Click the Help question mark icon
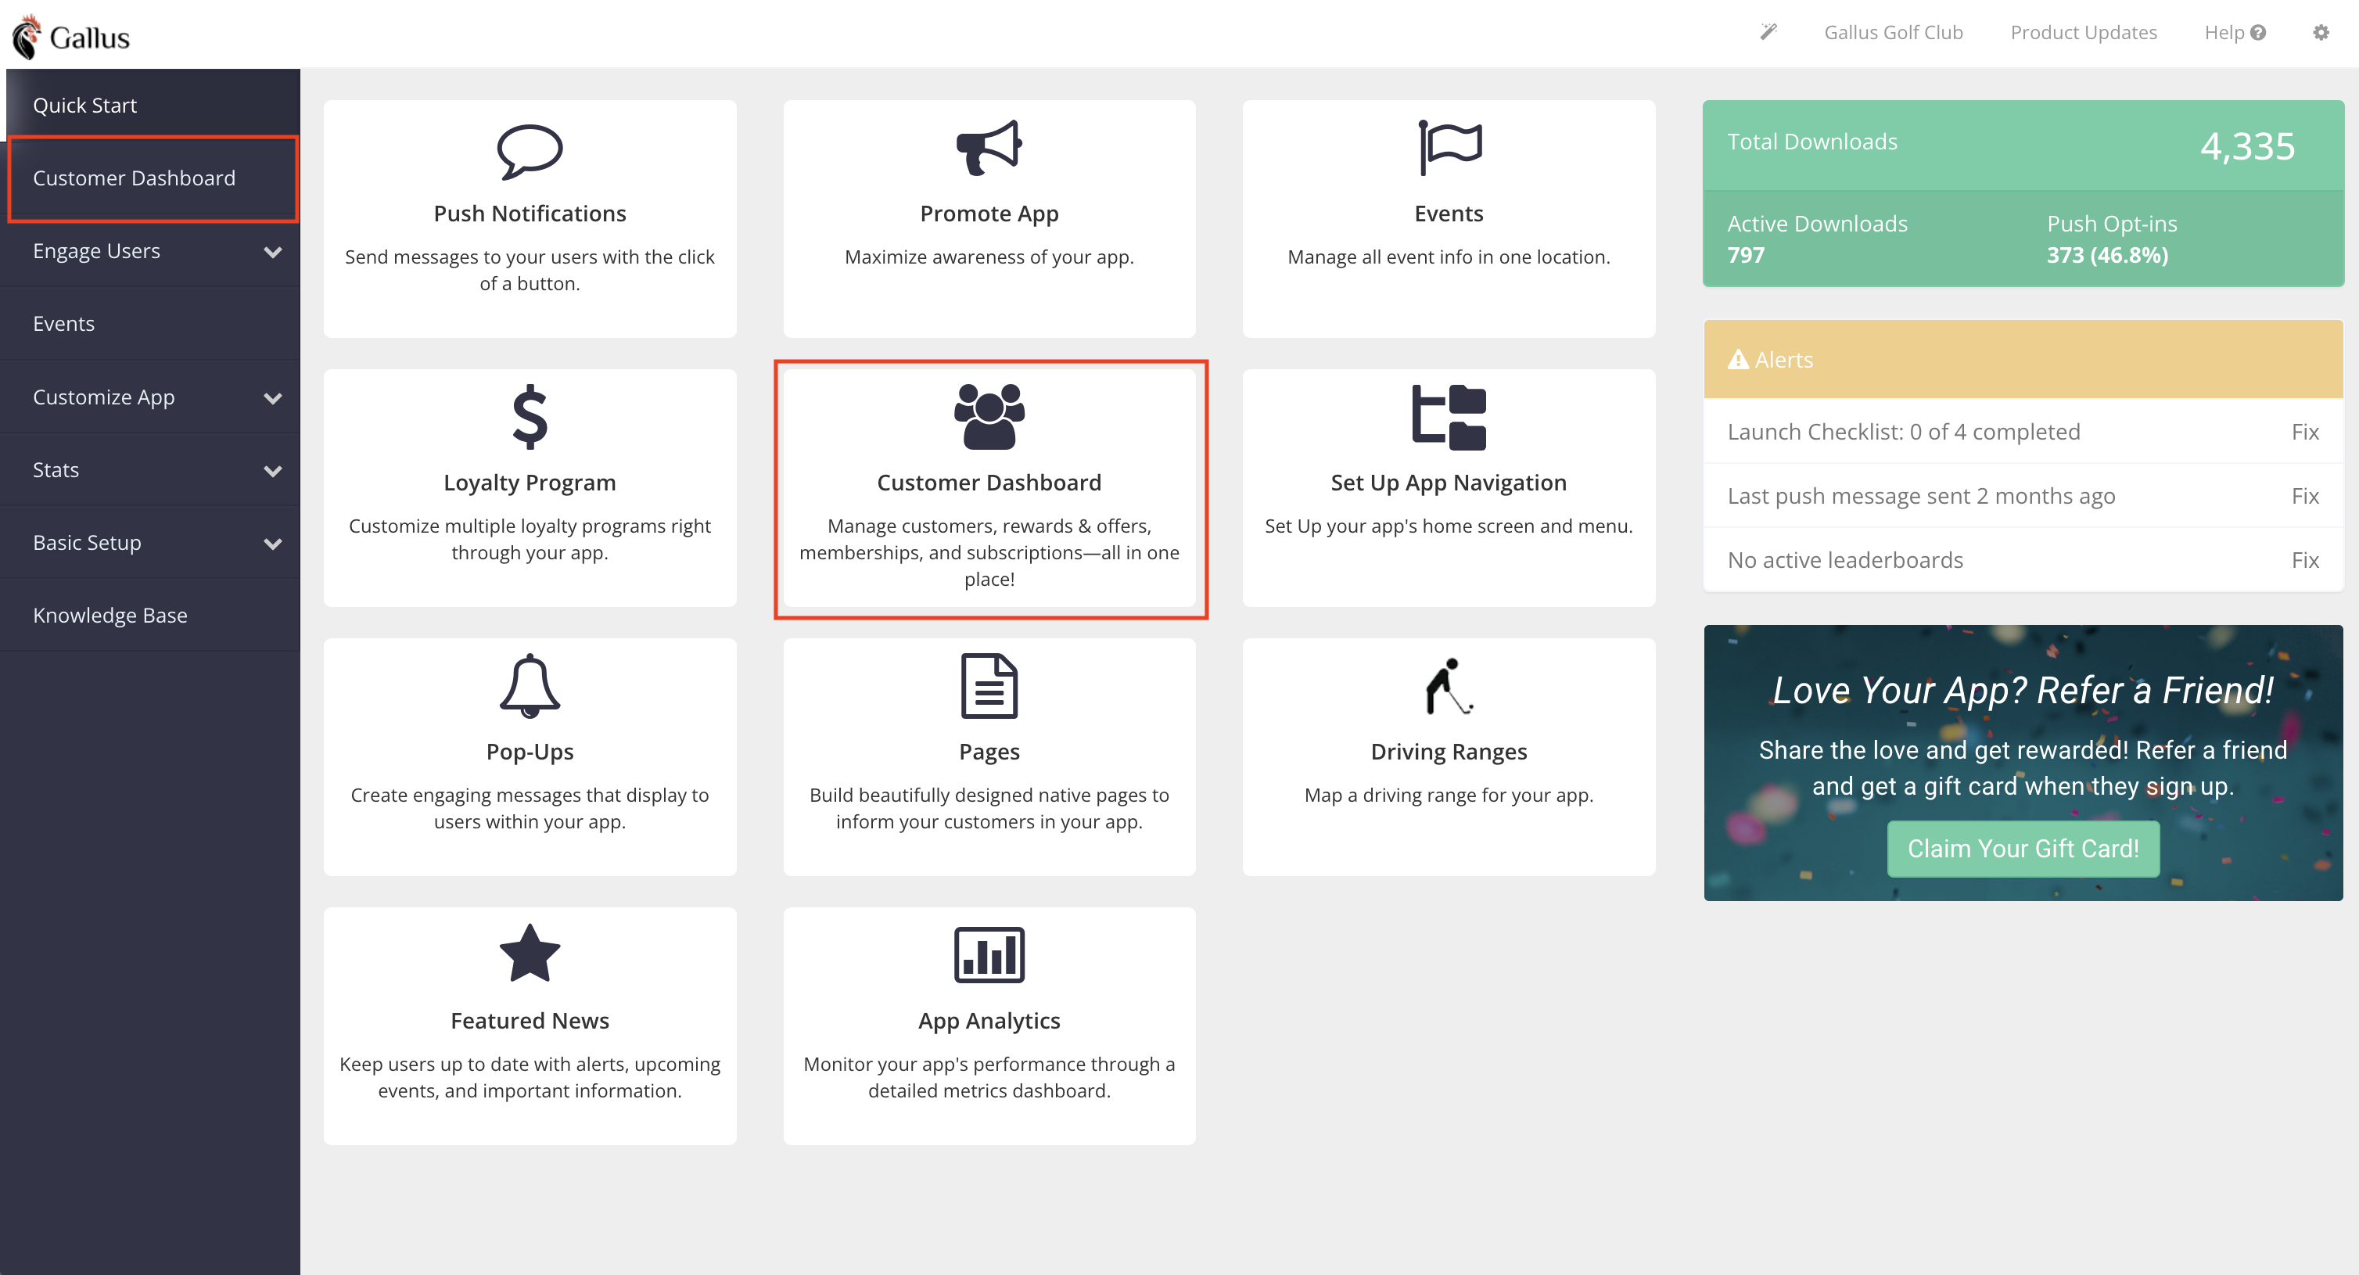The width and height of the screenshot is (2359, 1275). pos(2258,32)
